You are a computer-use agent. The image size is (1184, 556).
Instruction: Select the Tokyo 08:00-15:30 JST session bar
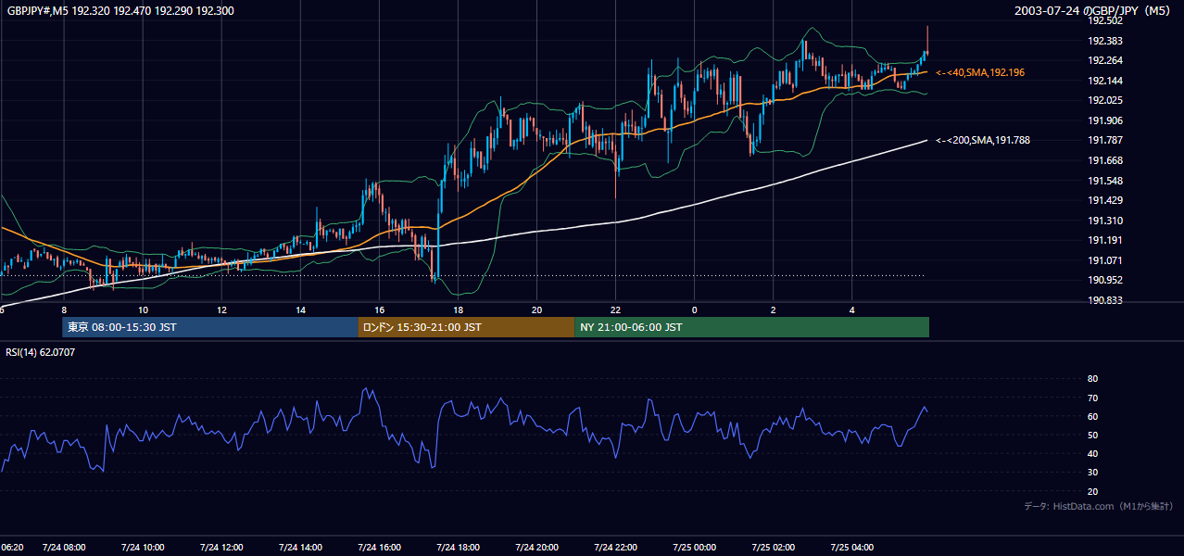tap(210, 327)
